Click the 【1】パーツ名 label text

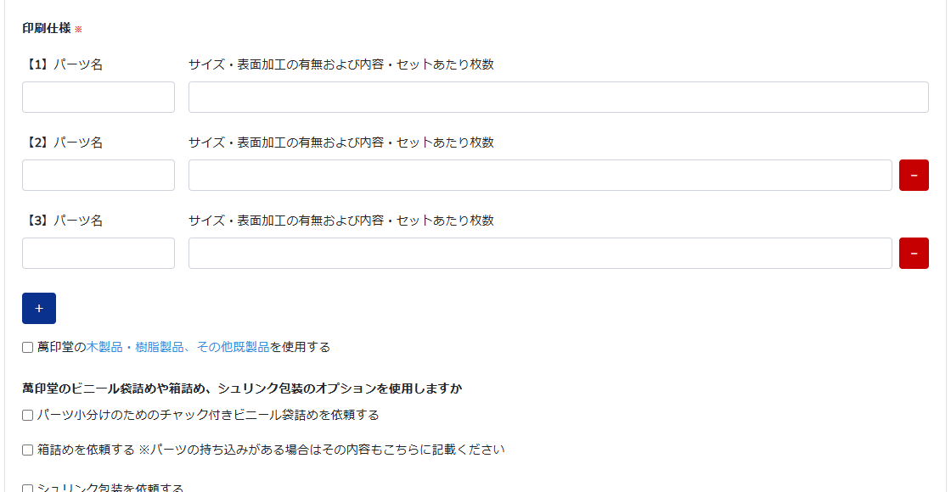tap(63, 64)
